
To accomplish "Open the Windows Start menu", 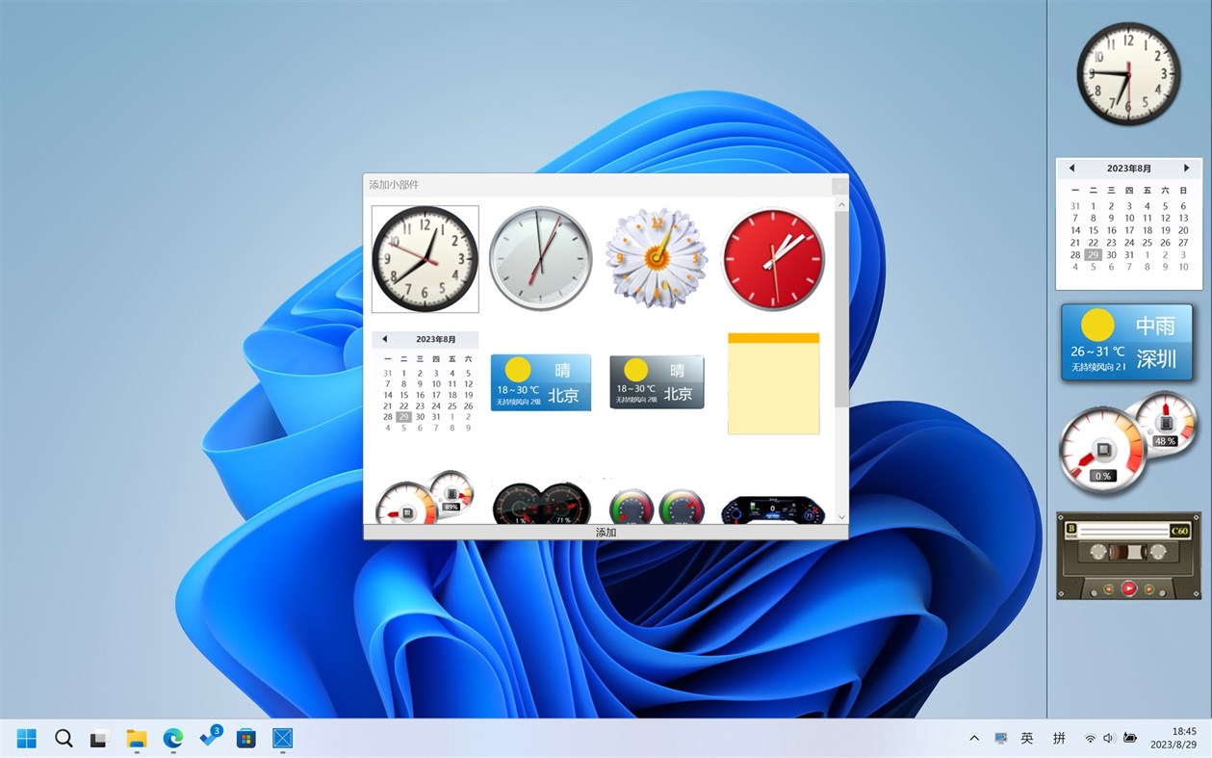I will pyautogui.click(x=25, y=738).
